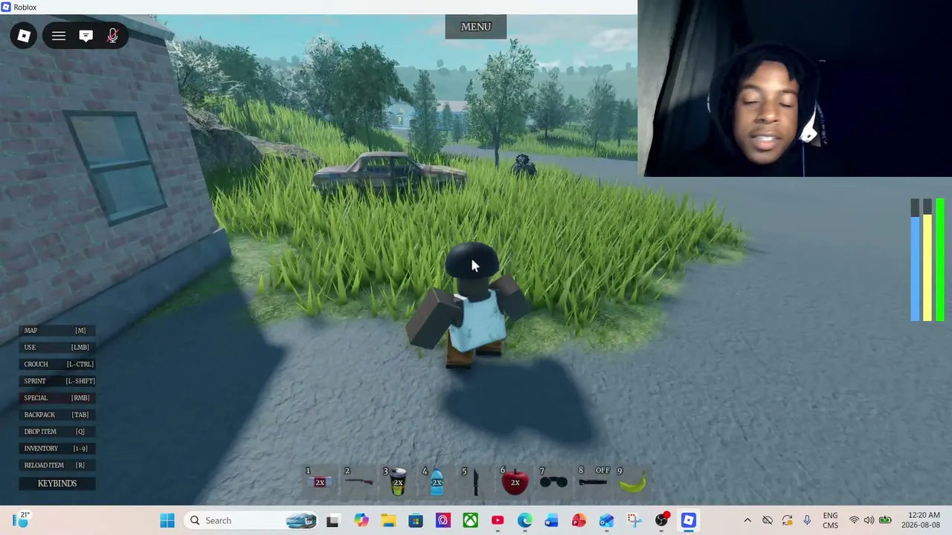Select hotbar slot 1 bandage item
The height and width of the screenshot is (535, 952).
pos(320,481)
